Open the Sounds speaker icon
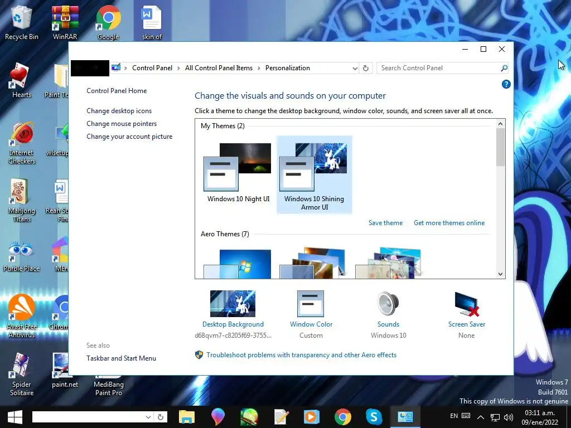Screen dimensions: 571x428 click(x=388, y=304)
